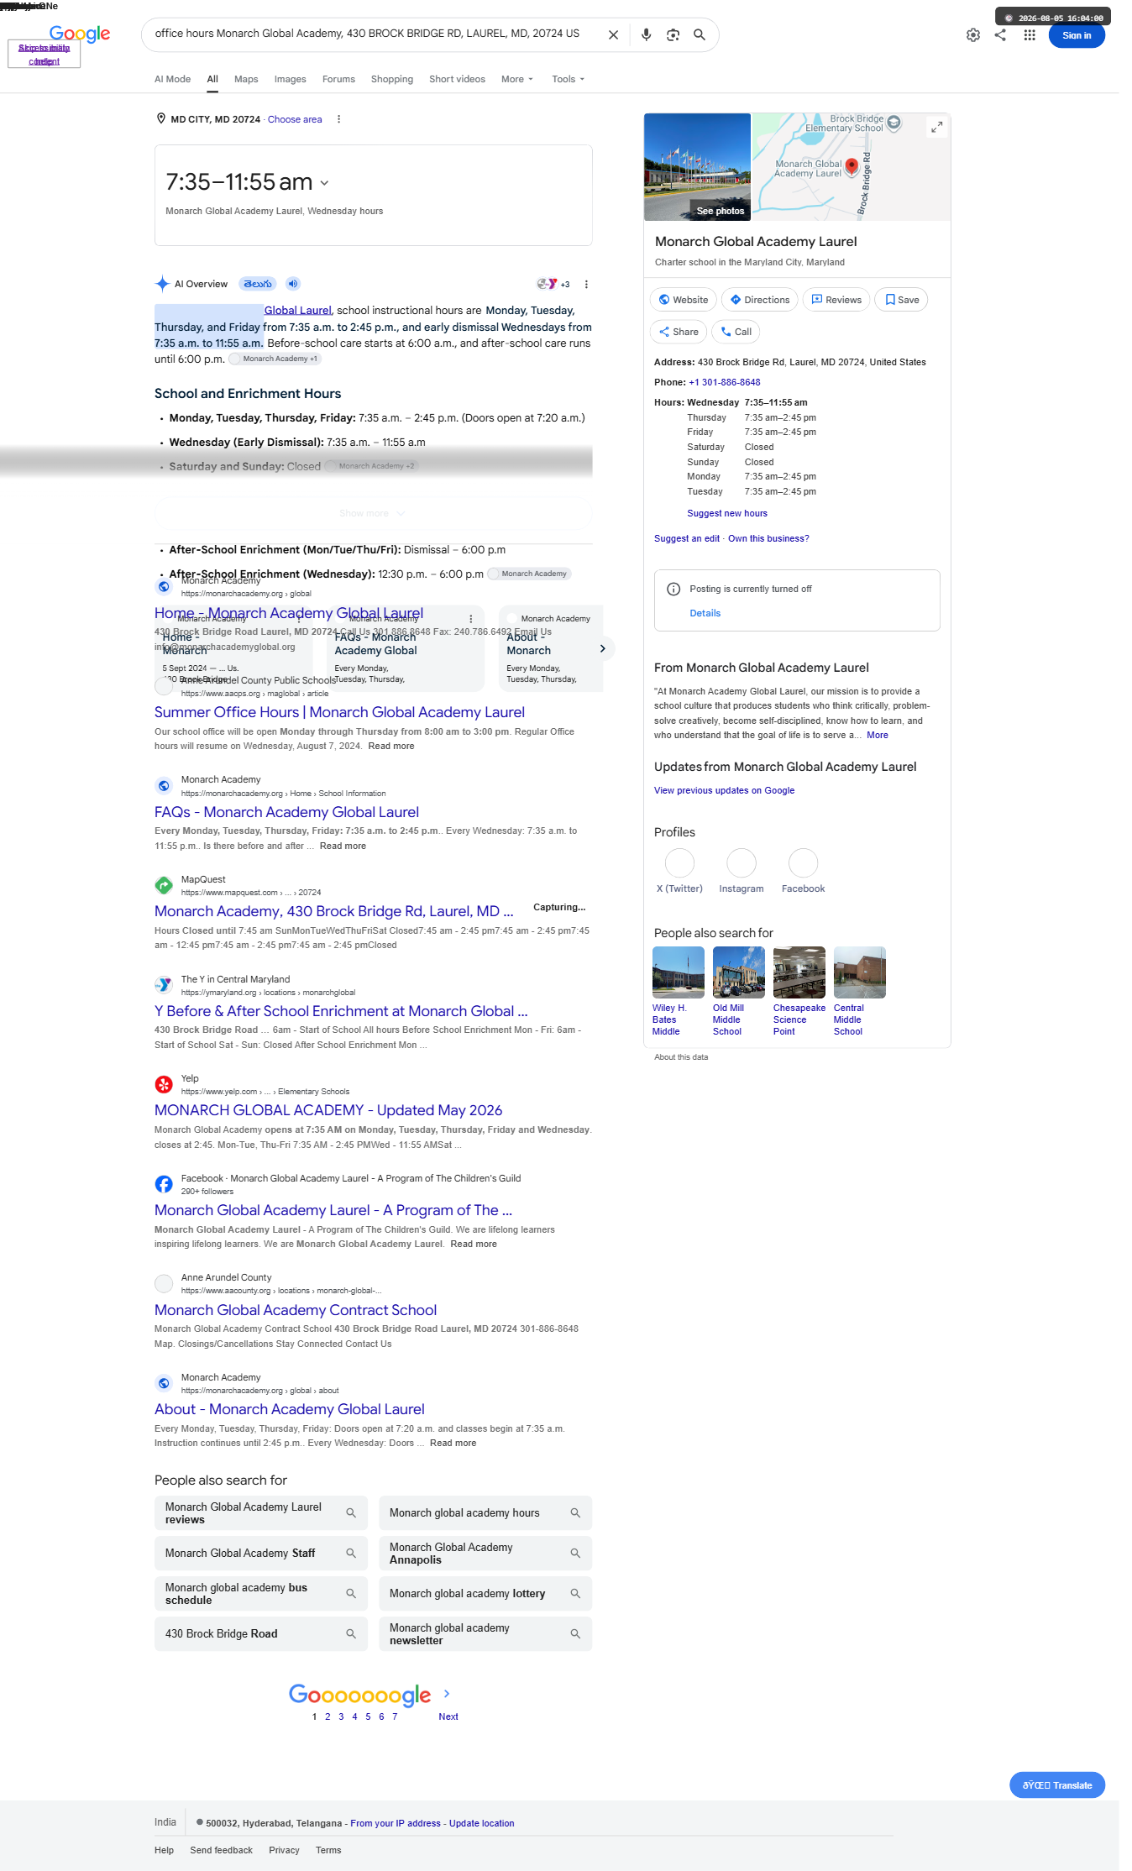Image resolution: width=1132 pixels, height=1871 pixels.
Task: Open the Tools dropdown
Action: [x=568, y=79]
